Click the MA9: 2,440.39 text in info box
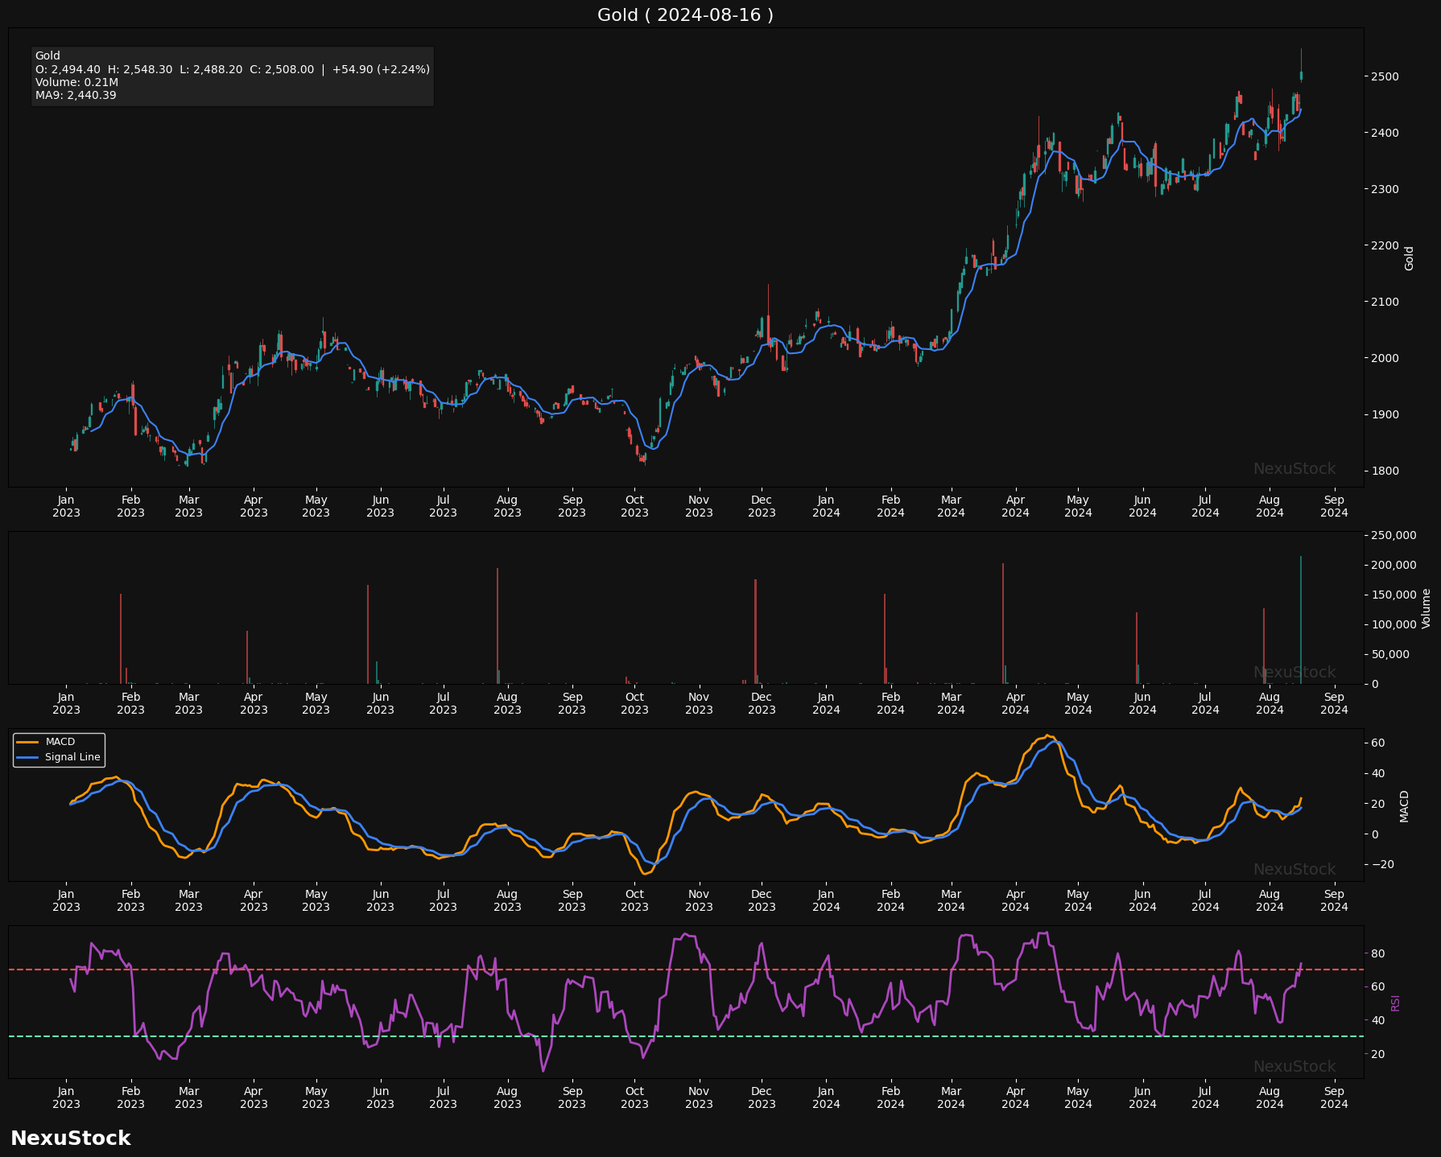 coord(76,95)
